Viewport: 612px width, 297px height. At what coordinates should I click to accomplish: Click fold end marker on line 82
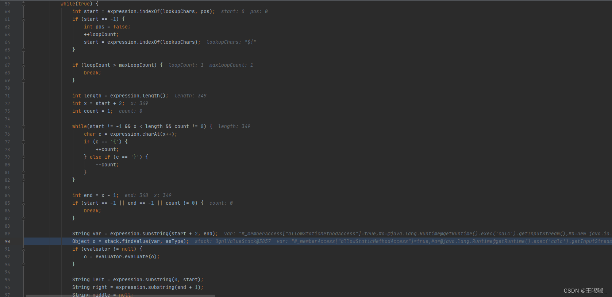tap(23, 180)
